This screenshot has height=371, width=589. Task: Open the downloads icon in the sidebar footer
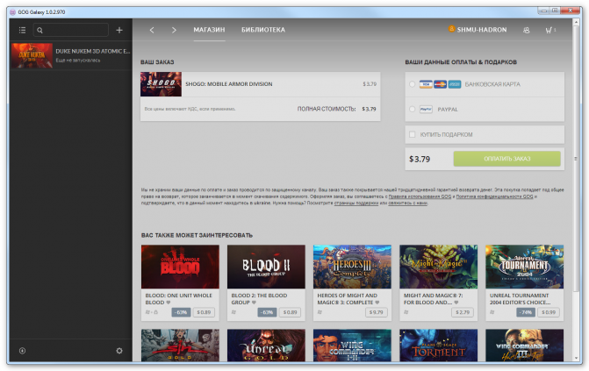(22, 350)
